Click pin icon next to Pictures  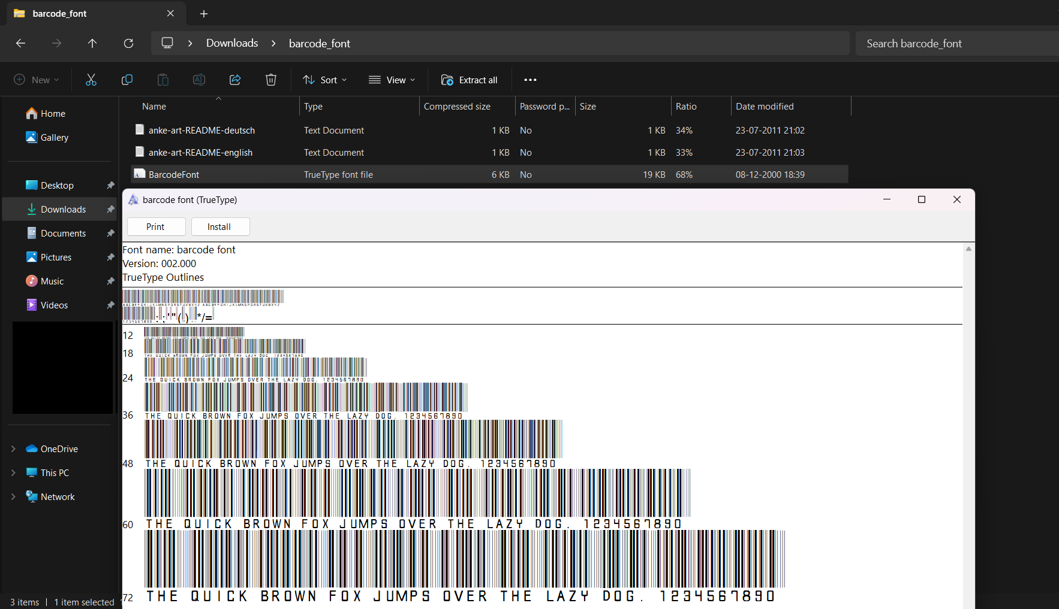110,257
